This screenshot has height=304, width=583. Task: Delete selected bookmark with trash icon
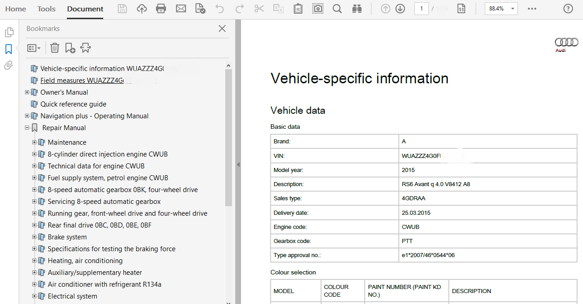click(x=55, y=48)
